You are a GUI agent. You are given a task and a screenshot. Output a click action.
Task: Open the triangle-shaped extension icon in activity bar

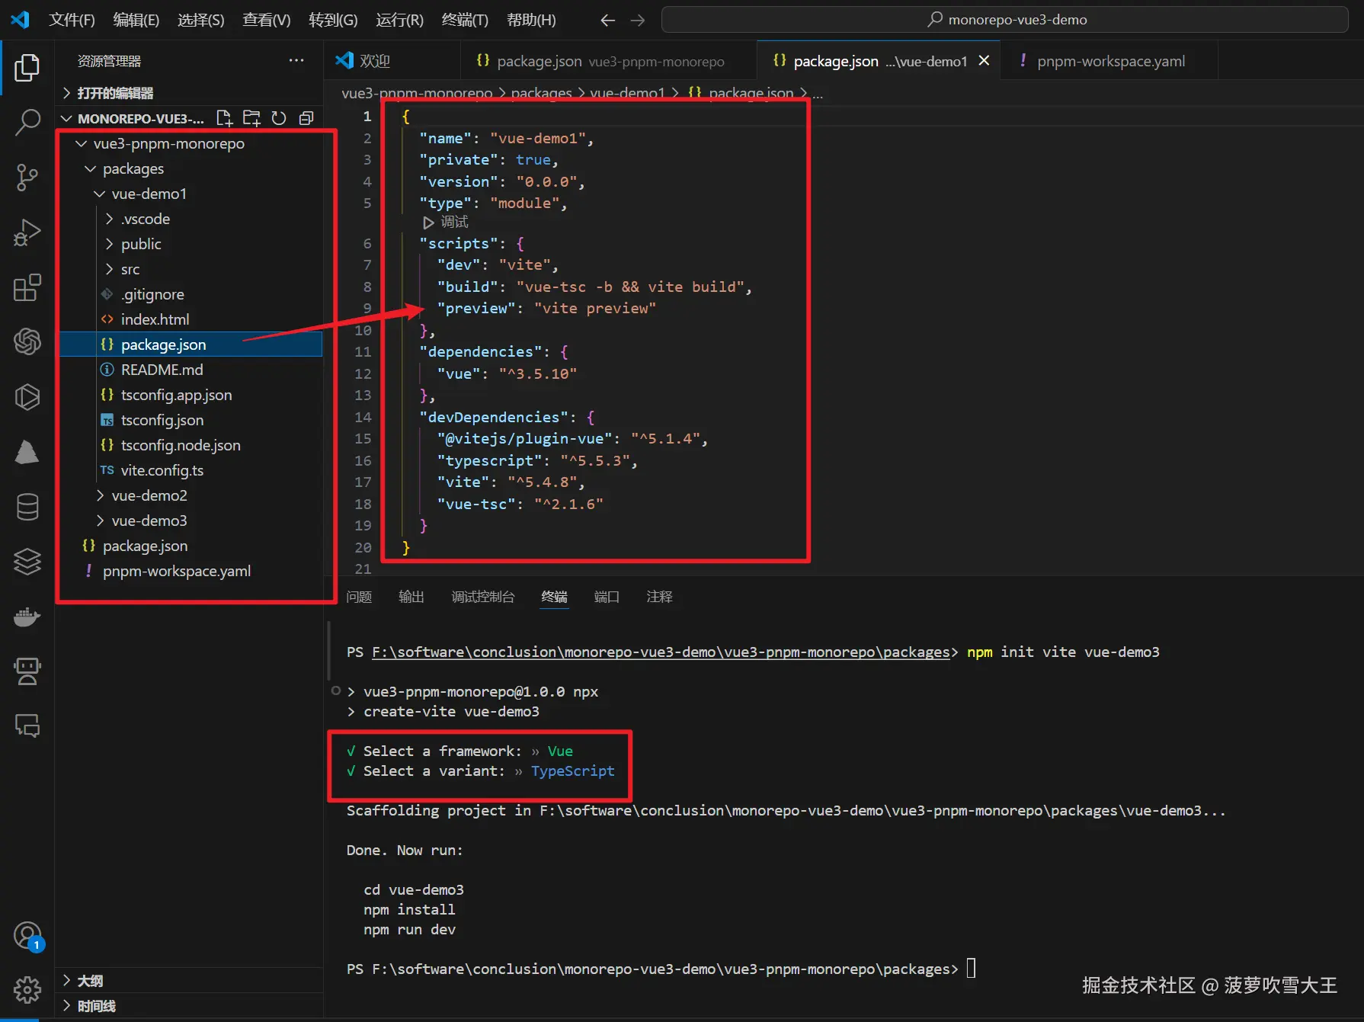point(27,452)
